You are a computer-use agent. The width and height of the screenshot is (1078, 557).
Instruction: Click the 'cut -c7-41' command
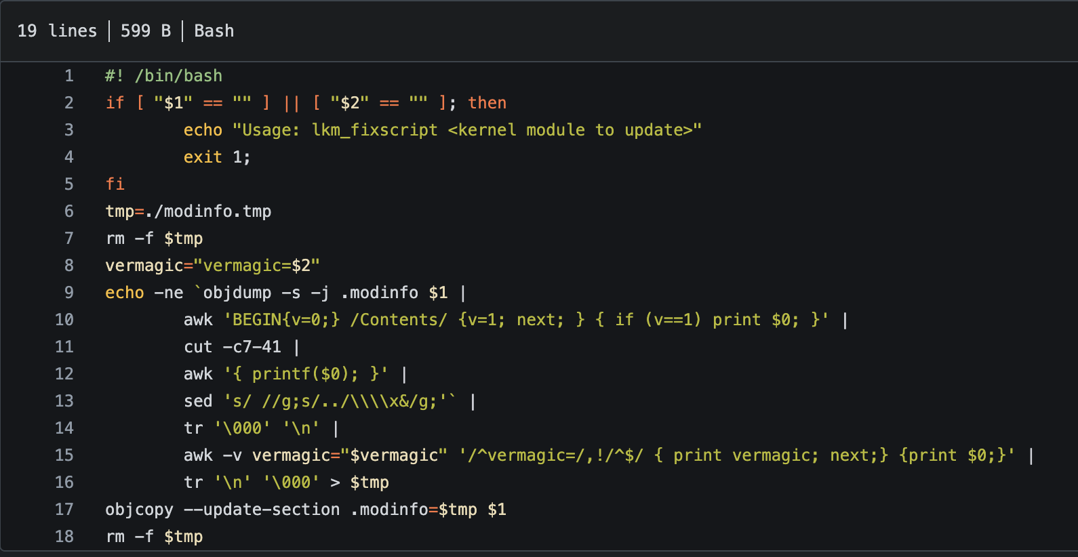point(233,347)
